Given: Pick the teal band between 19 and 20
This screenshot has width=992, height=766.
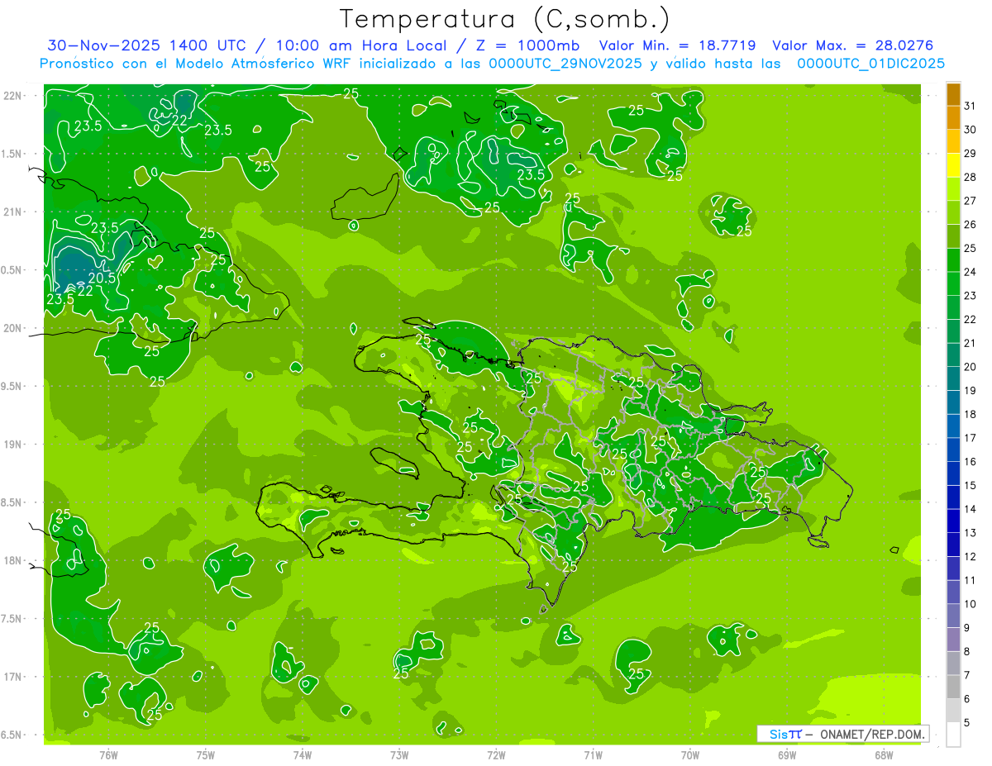Looking at the screenshot, I should point(953,378).
